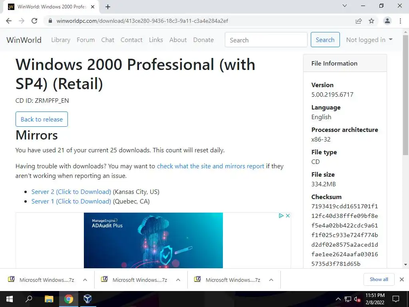
Task: Open the notification center icon
Action: [x=396, y=299]
